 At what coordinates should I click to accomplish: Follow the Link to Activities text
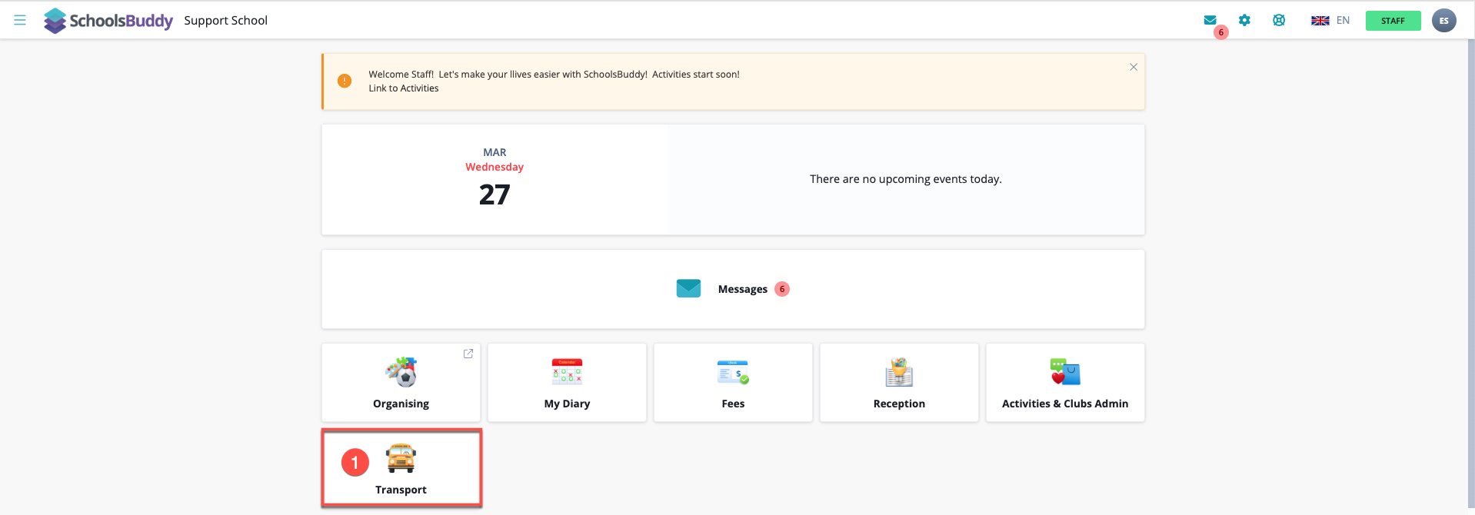click(404, 88)
